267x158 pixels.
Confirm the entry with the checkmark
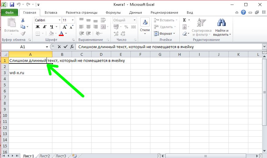tap(66, 47)
